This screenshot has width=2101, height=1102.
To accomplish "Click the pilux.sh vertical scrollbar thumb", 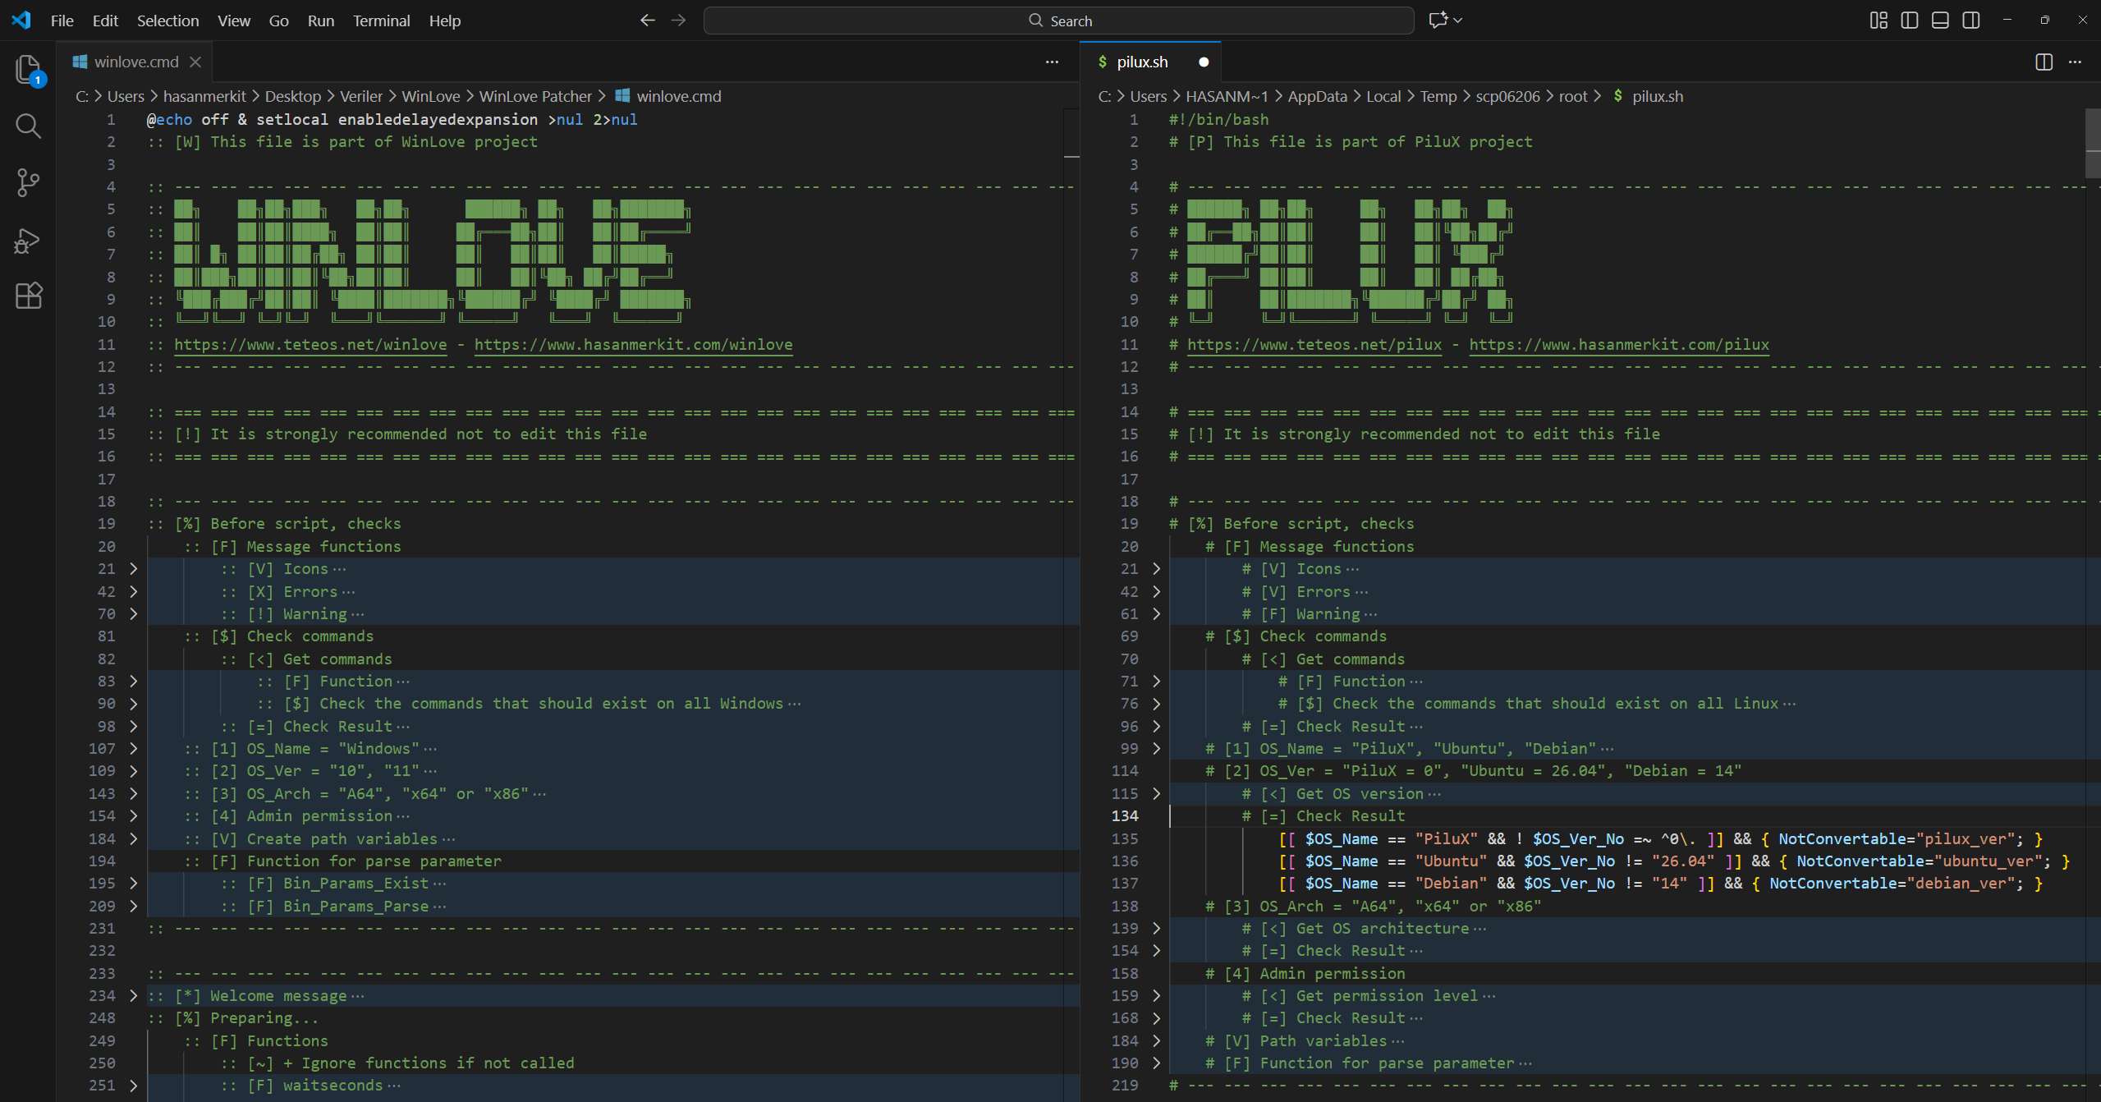I will [x=2093, y=144].
